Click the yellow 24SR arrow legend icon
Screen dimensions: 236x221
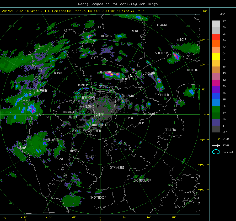(216, 139)
